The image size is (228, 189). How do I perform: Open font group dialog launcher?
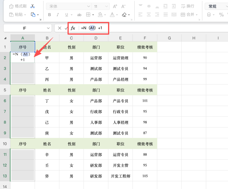[131, 19]
